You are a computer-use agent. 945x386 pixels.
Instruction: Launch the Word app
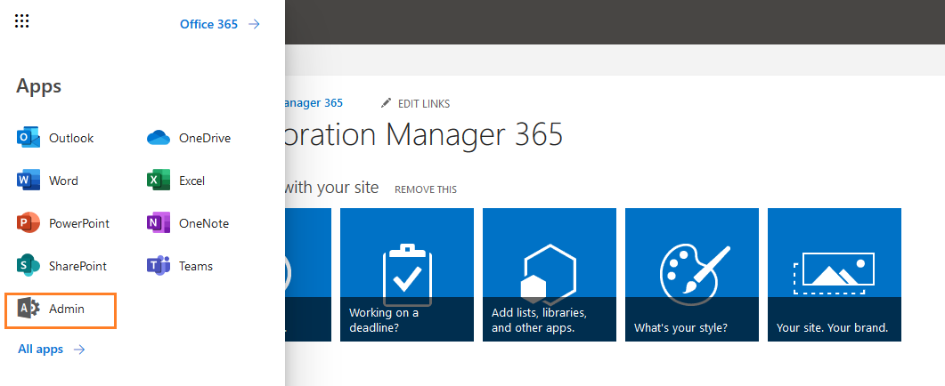(x=47, y=181)
